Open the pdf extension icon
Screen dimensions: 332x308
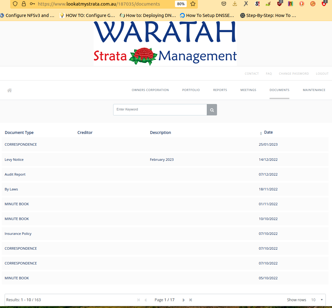click(268, 4)
